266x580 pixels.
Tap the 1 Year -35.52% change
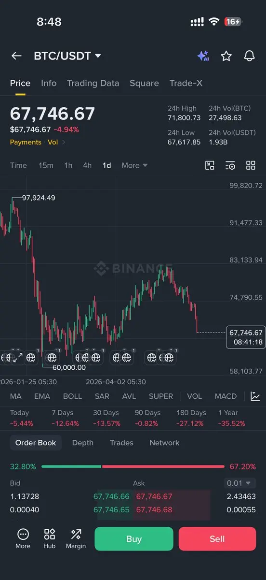232,418
